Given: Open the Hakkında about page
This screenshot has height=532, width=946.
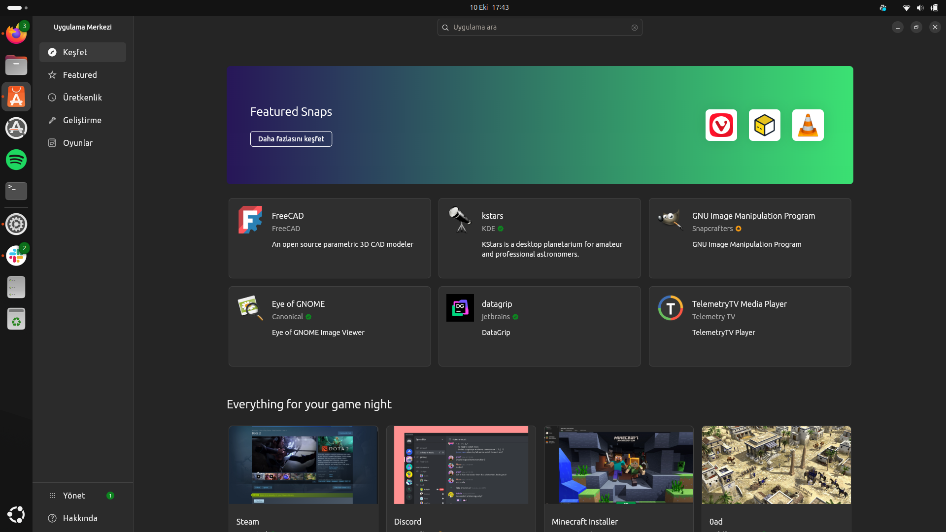Looking at the screenshot, I should coord(80,518).
